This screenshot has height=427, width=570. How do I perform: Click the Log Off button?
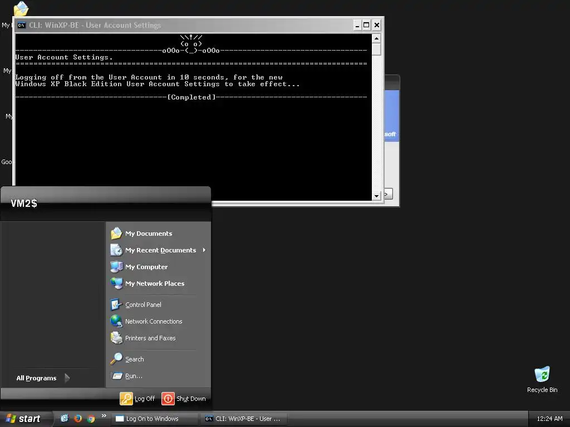pyautogui.click(x=137, y=399)
